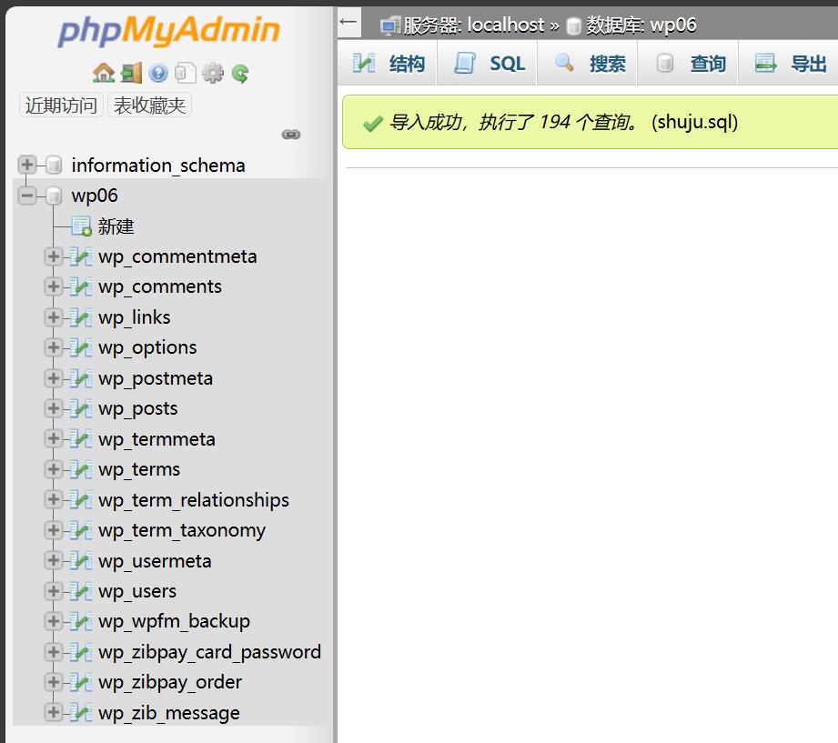Open the 导出 (Export) tab
838x743 pixels.
[x=792, y=64]
